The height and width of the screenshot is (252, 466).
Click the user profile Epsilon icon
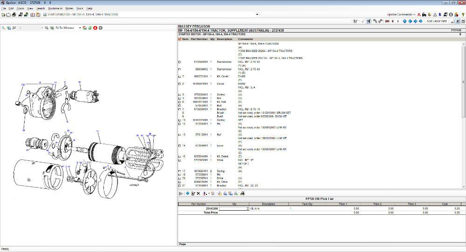coord(456,14)
